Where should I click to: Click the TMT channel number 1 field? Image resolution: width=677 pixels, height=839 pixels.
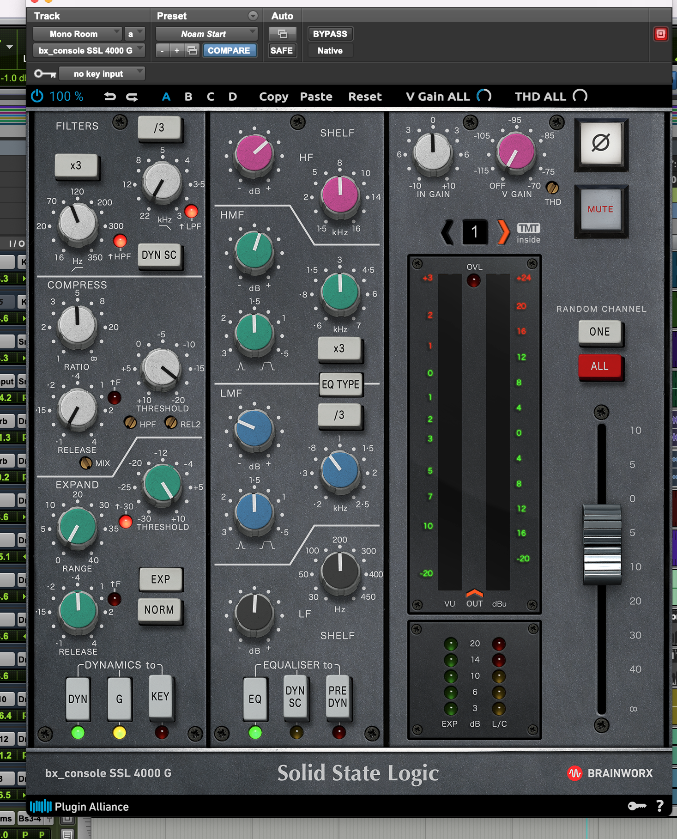pyautogui.click(x=475, y=231)
